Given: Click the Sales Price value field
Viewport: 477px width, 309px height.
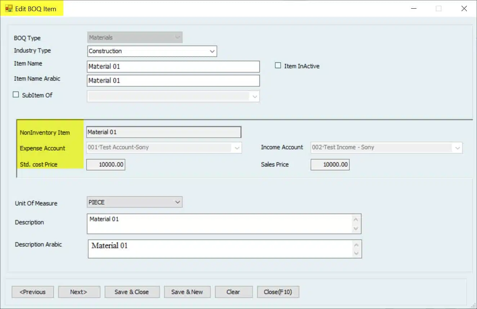Looking at the screenshot, I should (330, 165).
